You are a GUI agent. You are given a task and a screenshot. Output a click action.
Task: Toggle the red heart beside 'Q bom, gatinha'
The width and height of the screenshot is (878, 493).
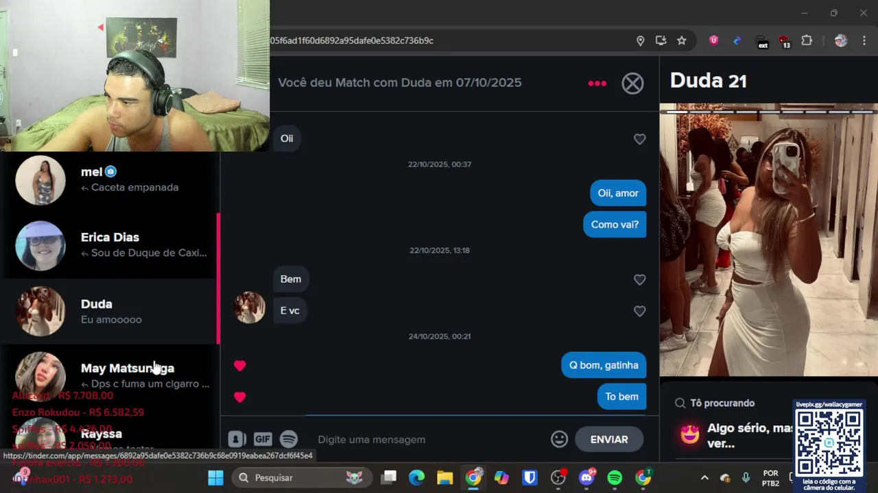point(239,366)
